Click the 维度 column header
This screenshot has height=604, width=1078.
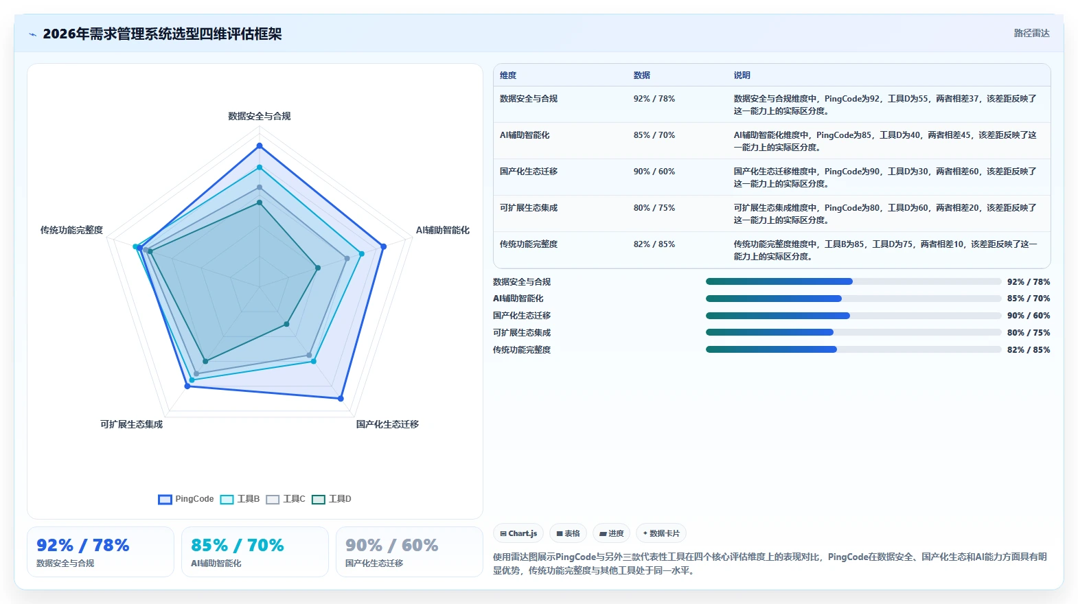click(508, 75)
